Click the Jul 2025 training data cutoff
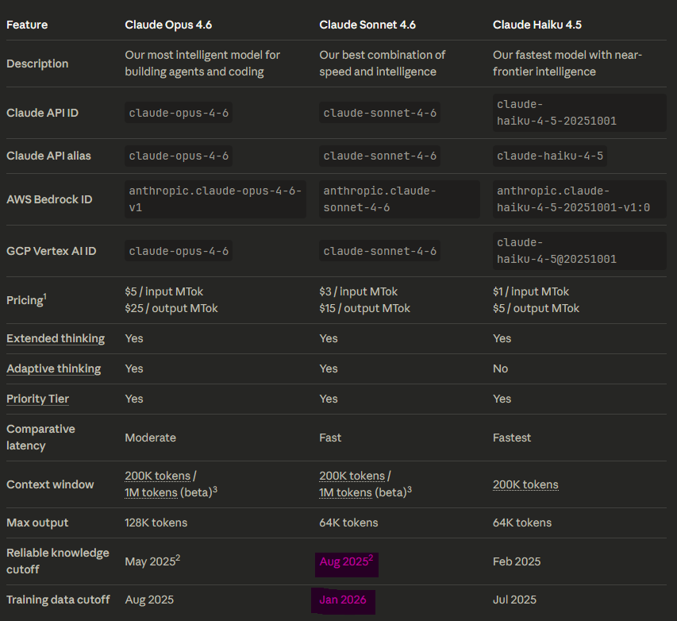The width and height of the screenshot is (677, 621). pyautogui.click(x=514, y=600)
